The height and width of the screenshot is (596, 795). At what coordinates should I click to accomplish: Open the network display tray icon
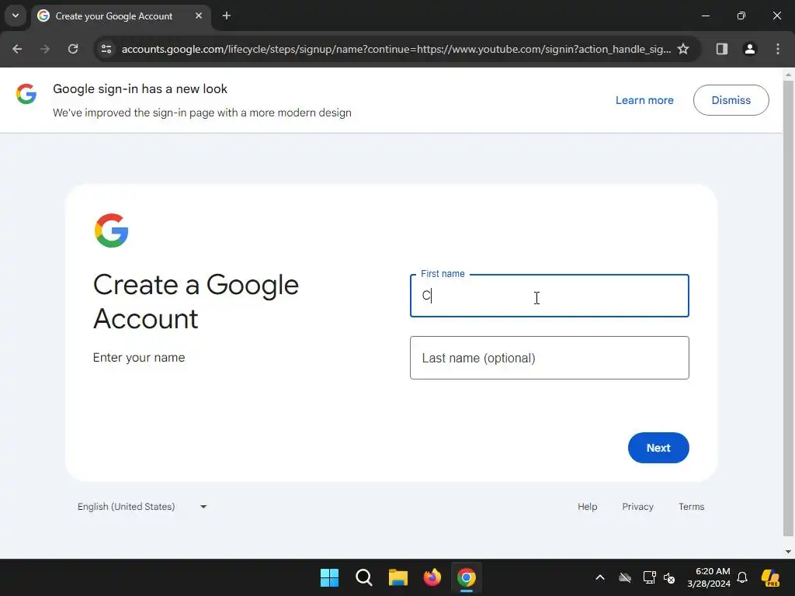pos(650,577)
